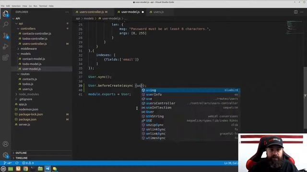Image resolution: width=307 pixels, height=172 pixels.
Task: Open the Extensions view
Action: [5, 57]
